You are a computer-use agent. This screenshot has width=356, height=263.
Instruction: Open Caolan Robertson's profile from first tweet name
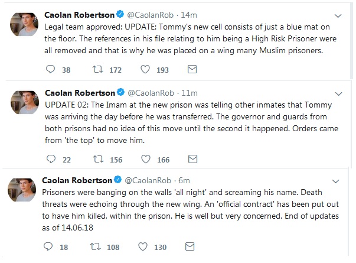(x=79, y=15)
